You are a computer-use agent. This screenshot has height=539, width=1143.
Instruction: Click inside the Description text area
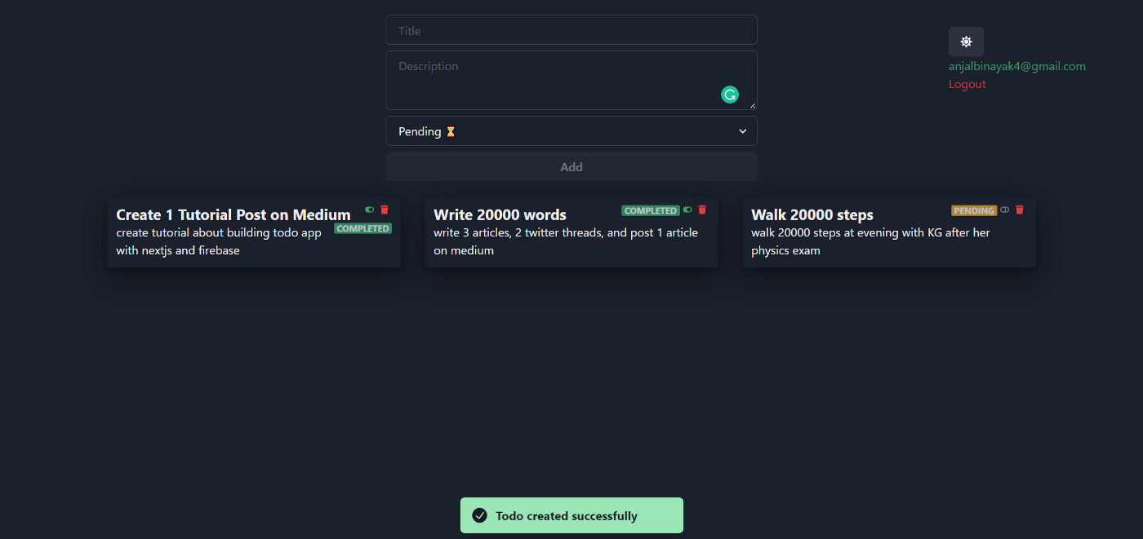[x=555, y=80]
